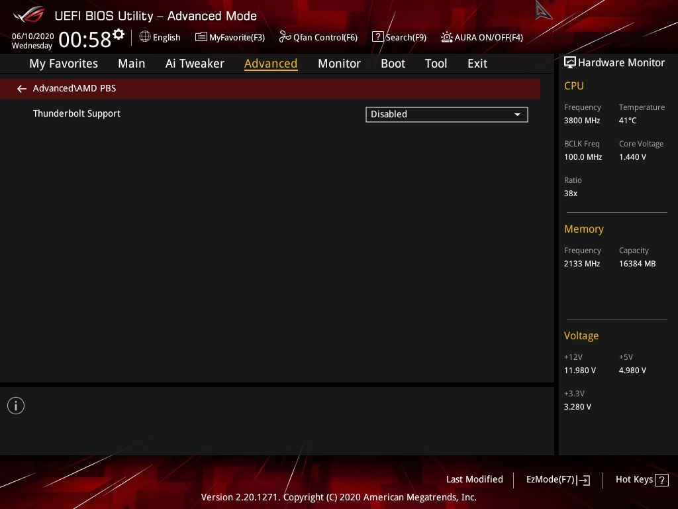Click +12V value 11.980 V
The width and height of the screenshot is (678, 509).
tap(580, 370)
